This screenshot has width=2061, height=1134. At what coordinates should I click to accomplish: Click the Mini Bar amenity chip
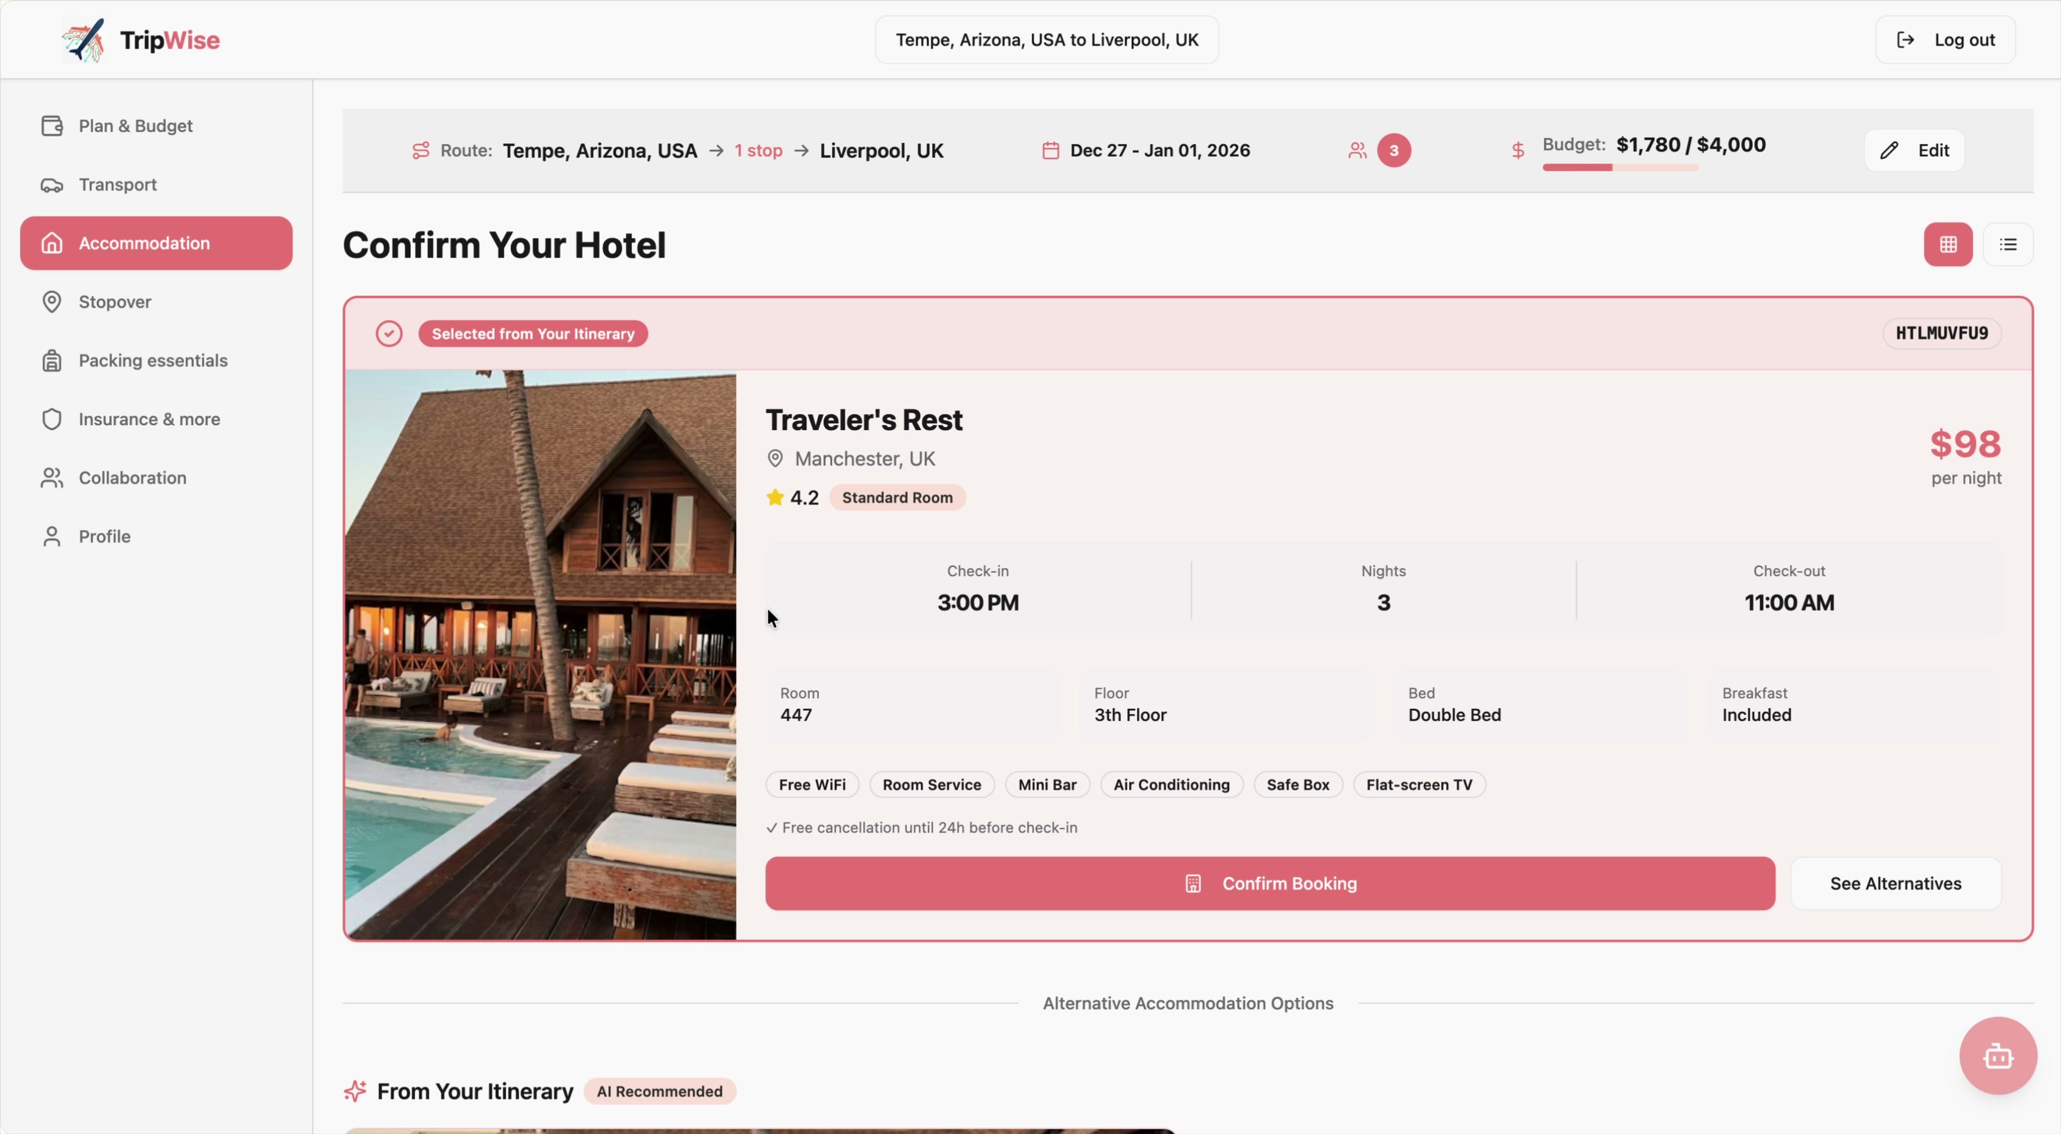pyautogui.click(x=1046, y=785)
